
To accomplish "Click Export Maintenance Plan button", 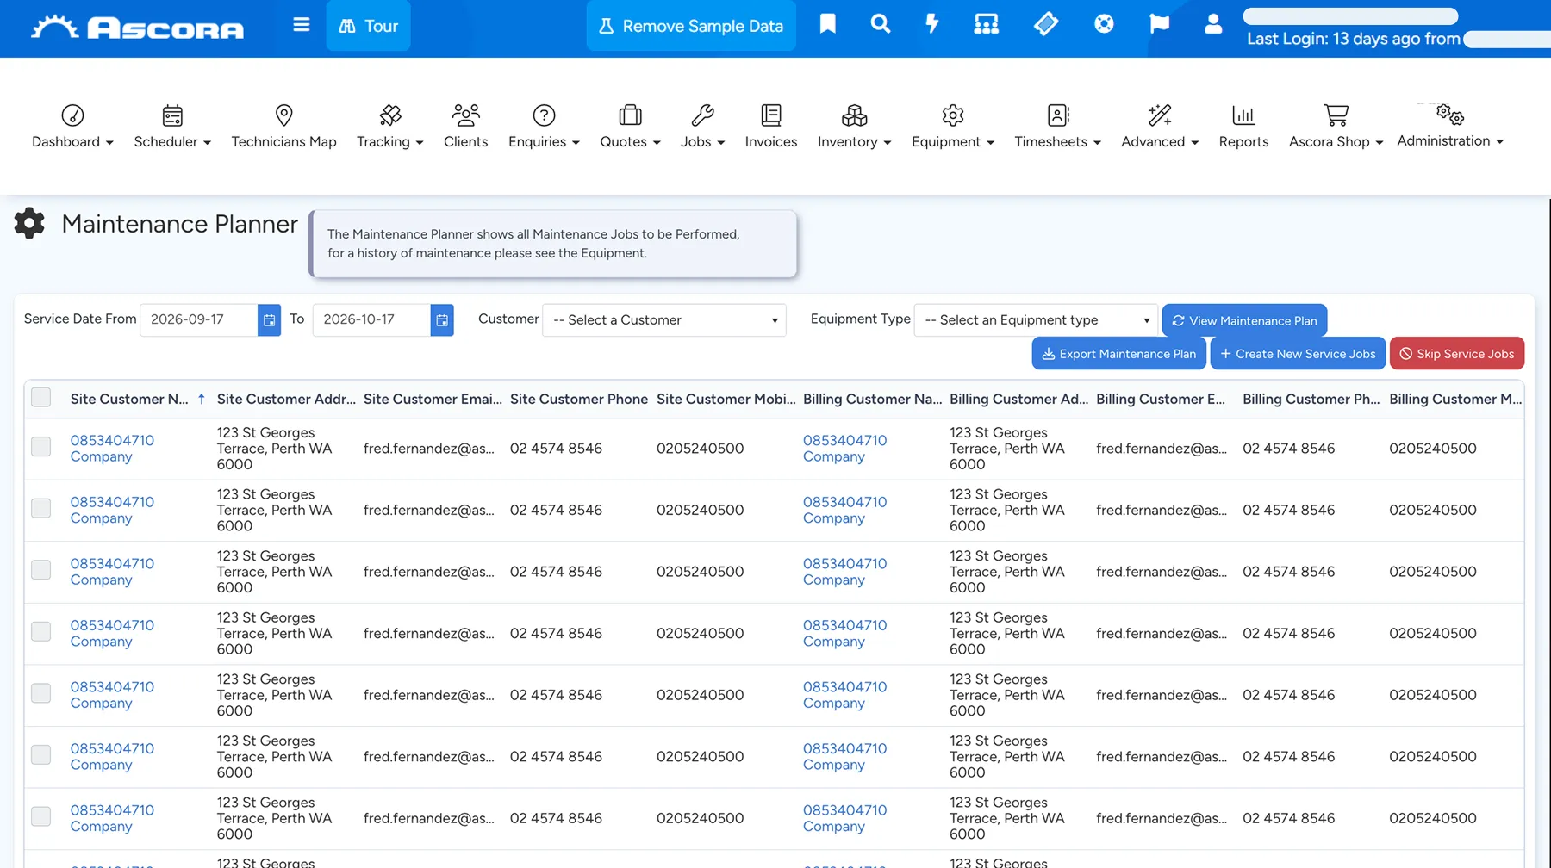I will [x=1119, y=354].
